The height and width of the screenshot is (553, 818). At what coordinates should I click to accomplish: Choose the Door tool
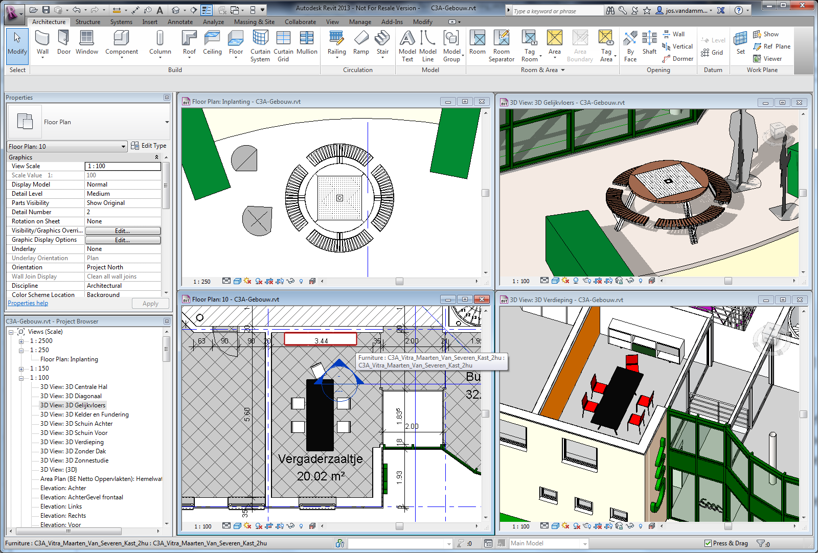click(64, 43)
